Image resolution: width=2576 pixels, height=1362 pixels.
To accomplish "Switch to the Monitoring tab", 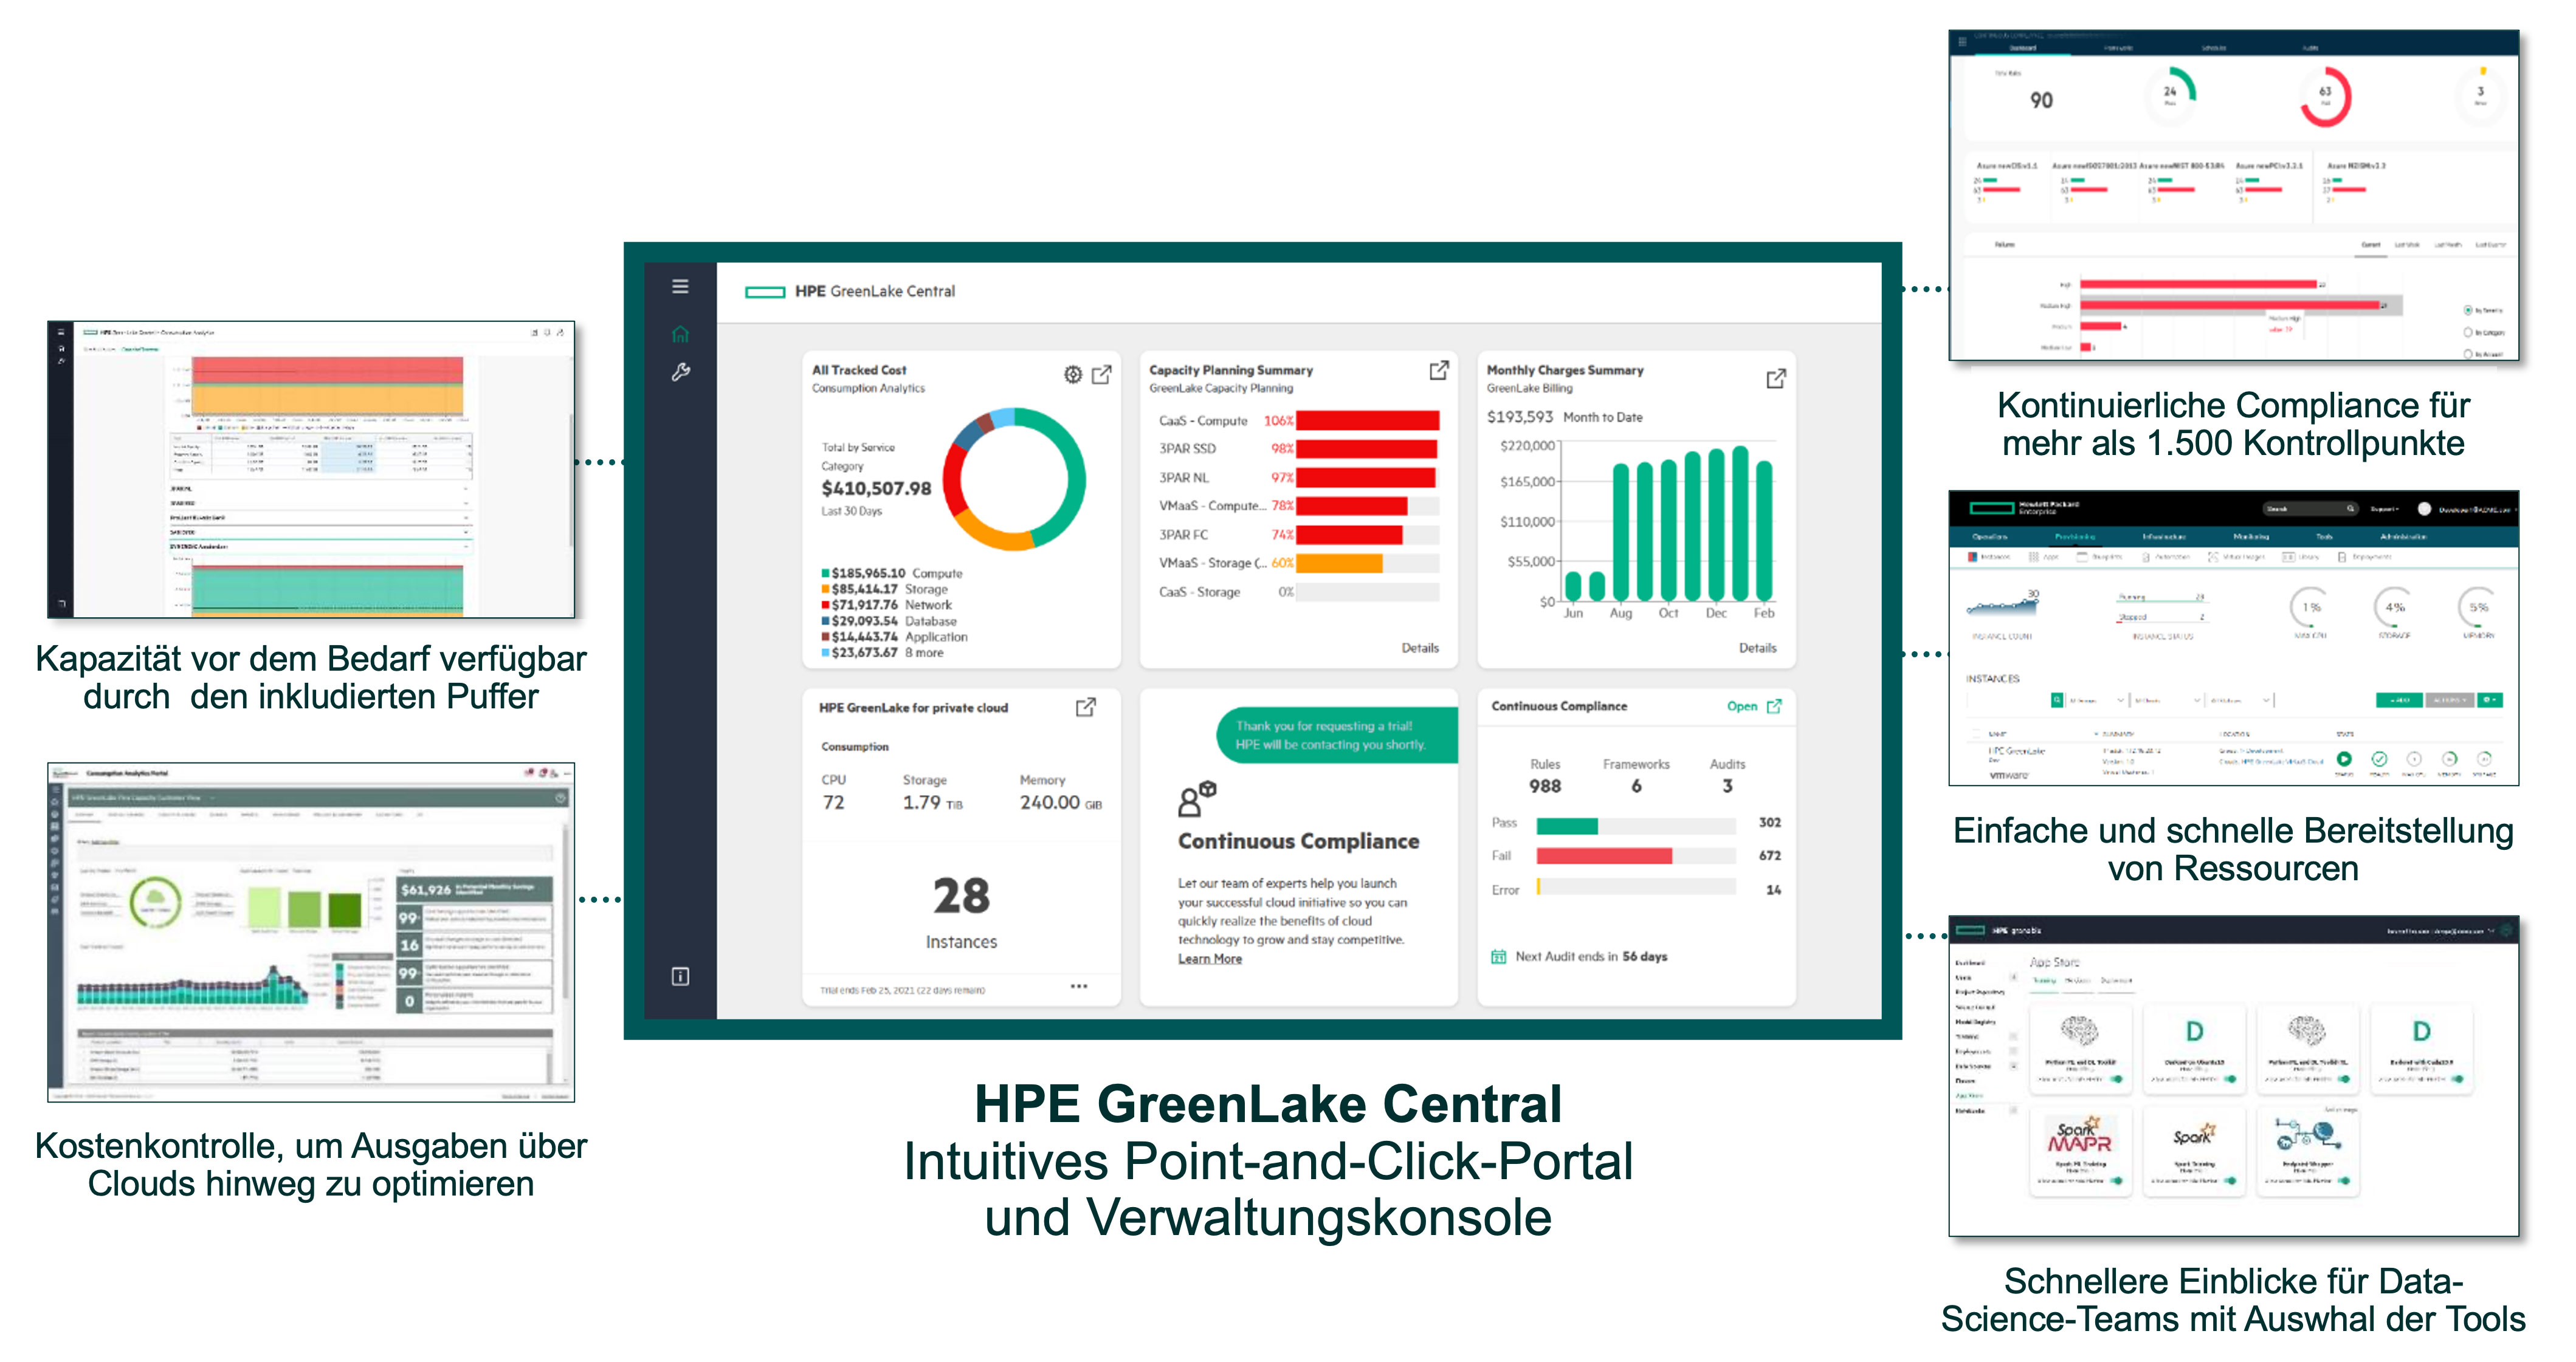I will [2252, 536].
